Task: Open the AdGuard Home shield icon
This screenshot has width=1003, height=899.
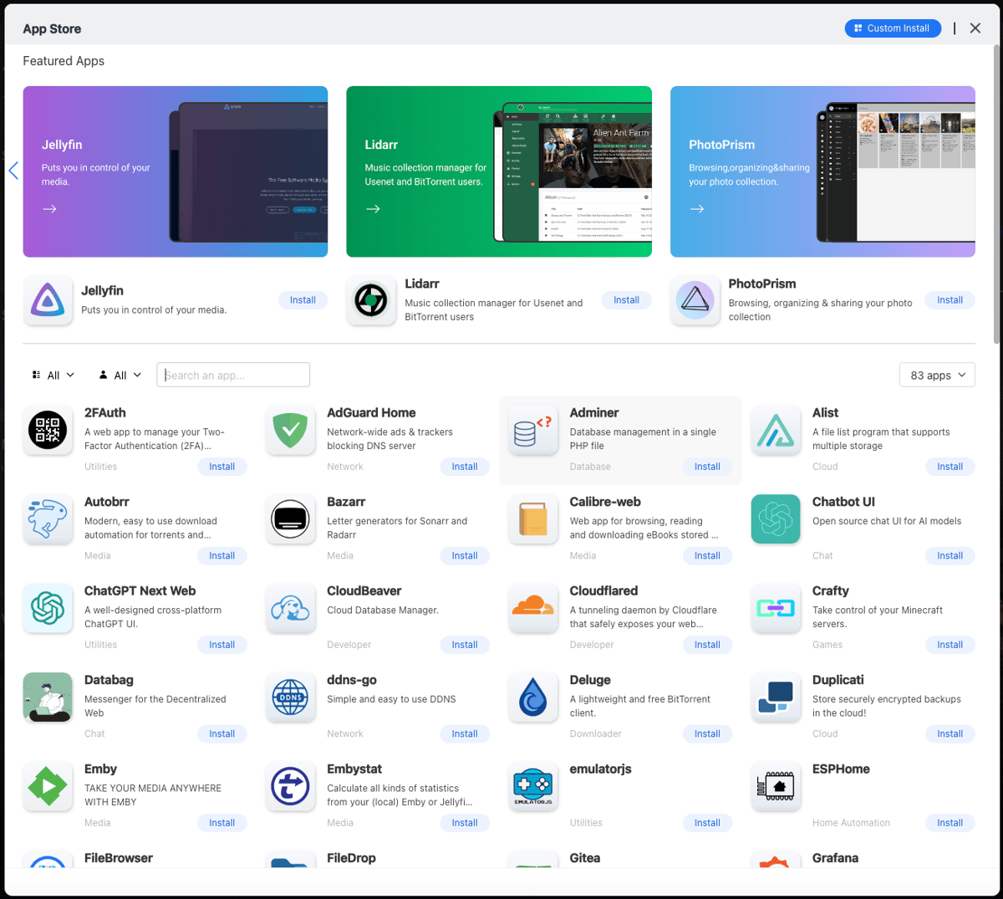Action: (x=290, y=430)
